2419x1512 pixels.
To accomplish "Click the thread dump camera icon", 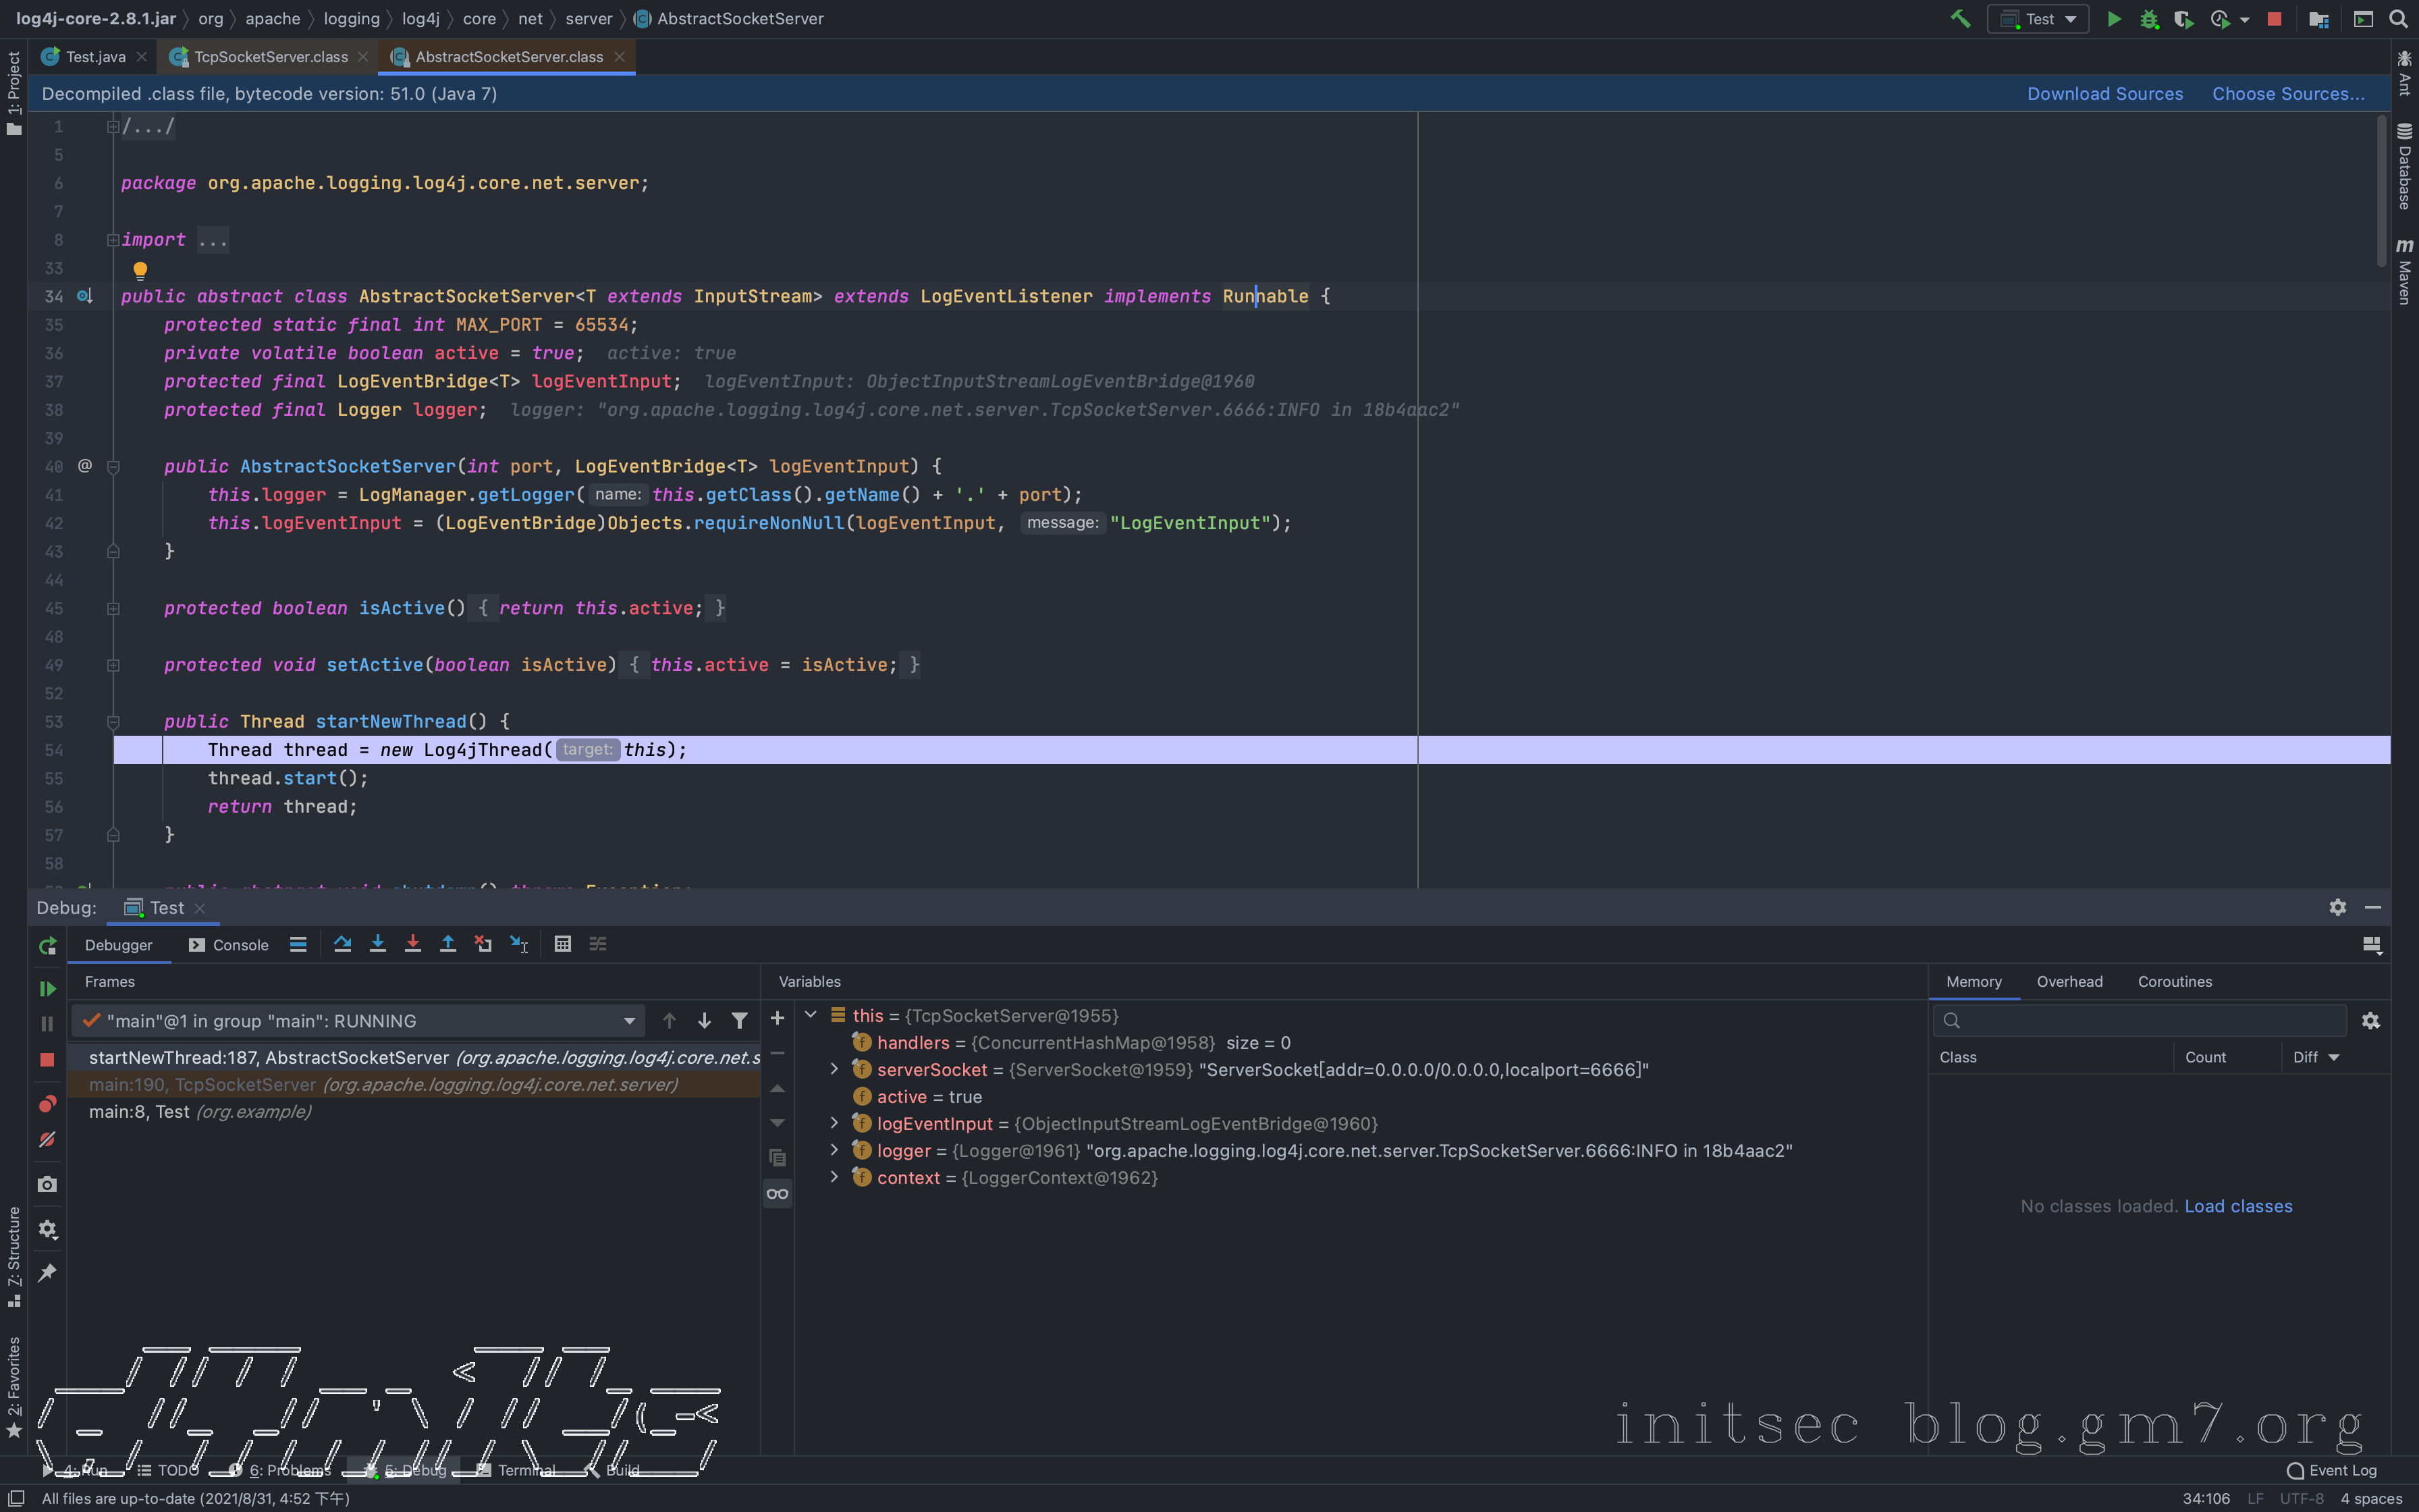I will [47, 1184].
